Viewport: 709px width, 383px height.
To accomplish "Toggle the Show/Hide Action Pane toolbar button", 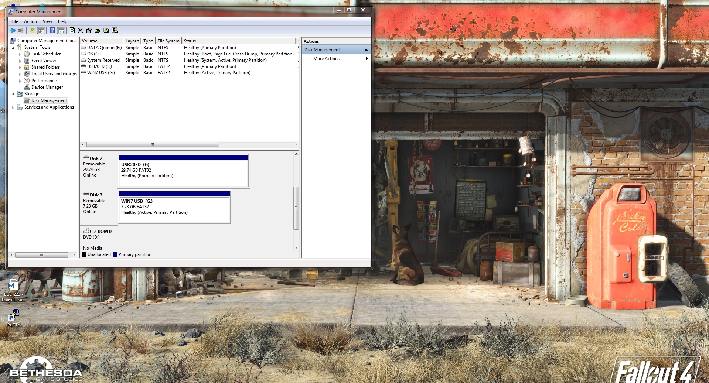I will tap(61, 30).
